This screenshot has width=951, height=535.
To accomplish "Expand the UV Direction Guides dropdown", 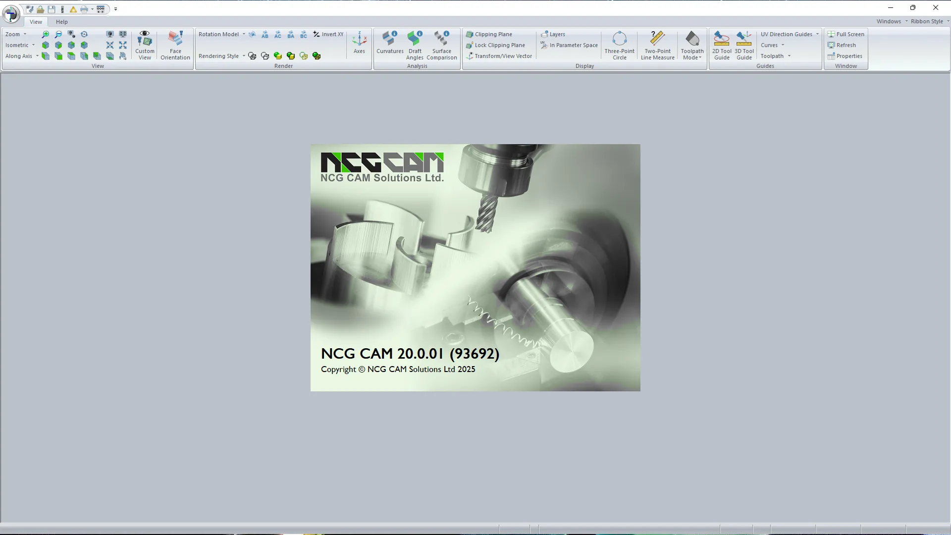I will pos(816,34).
